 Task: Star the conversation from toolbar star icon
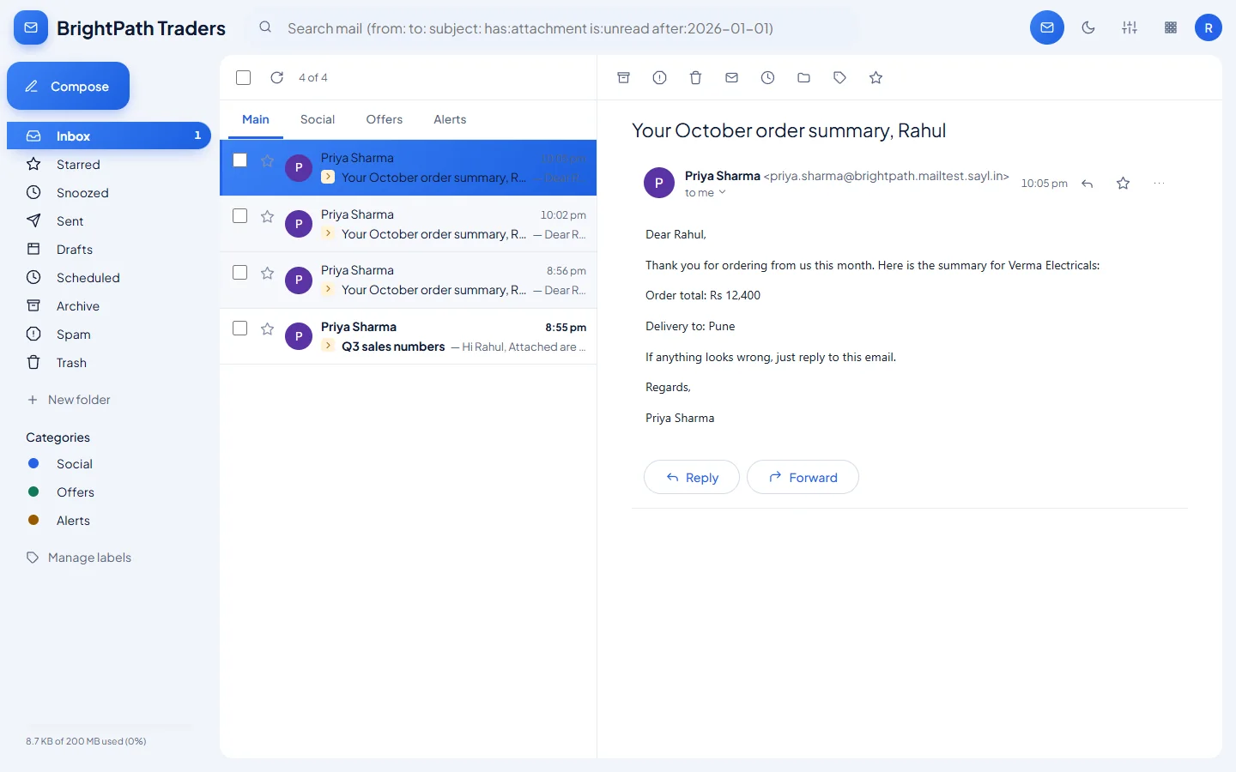click(x=876, y=78)
